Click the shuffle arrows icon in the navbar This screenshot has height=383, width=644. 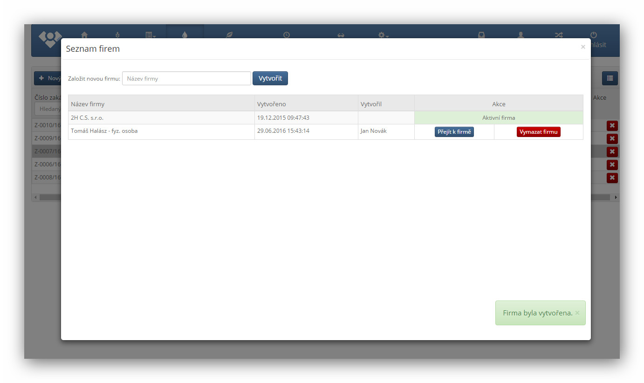click(x=558, y=34)
